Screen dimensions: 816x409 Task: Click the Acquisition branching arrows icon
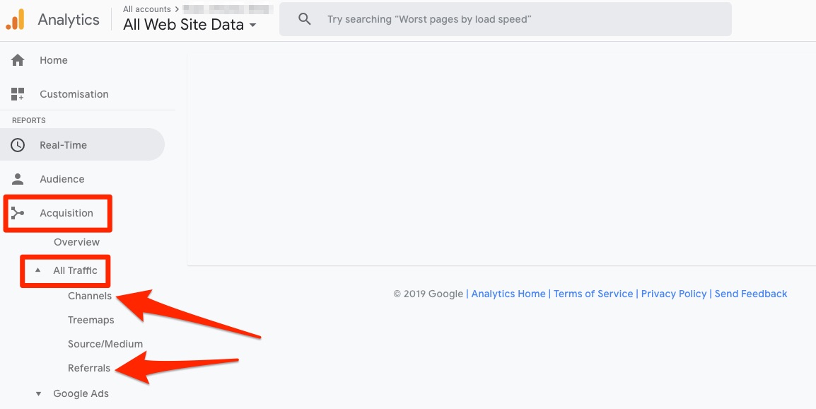(x=18, y=213)
